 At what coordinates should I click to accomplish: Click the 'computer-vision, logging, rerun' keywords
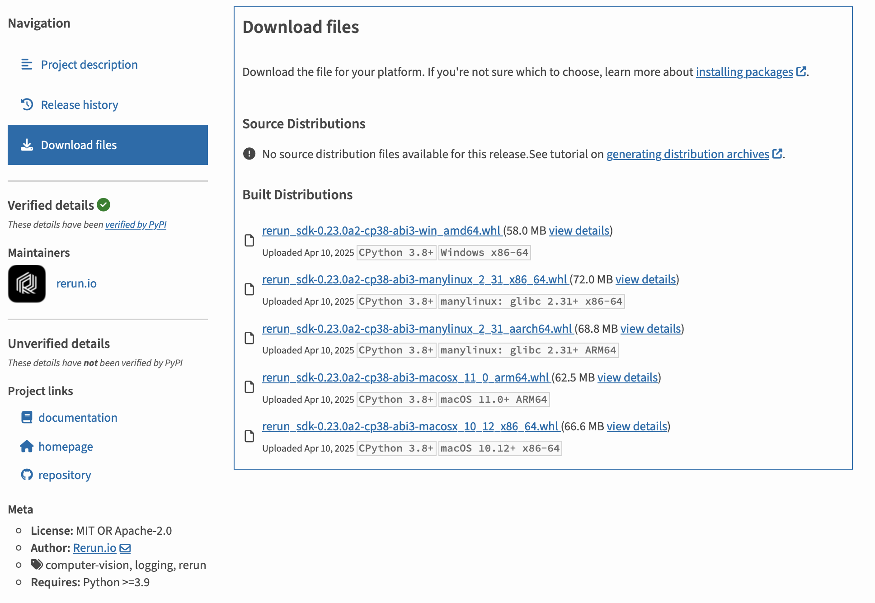pyautogui.click(x=126, y=565)
